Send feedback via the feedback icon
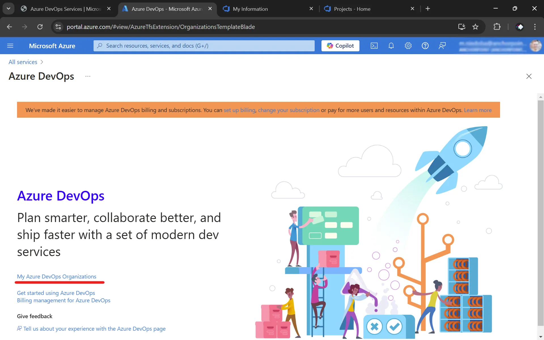 (x=442, y=45)
